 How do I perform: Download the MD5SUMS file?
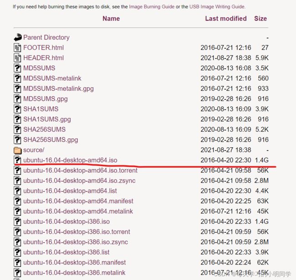pyautogui.click(x=39, y=68)
